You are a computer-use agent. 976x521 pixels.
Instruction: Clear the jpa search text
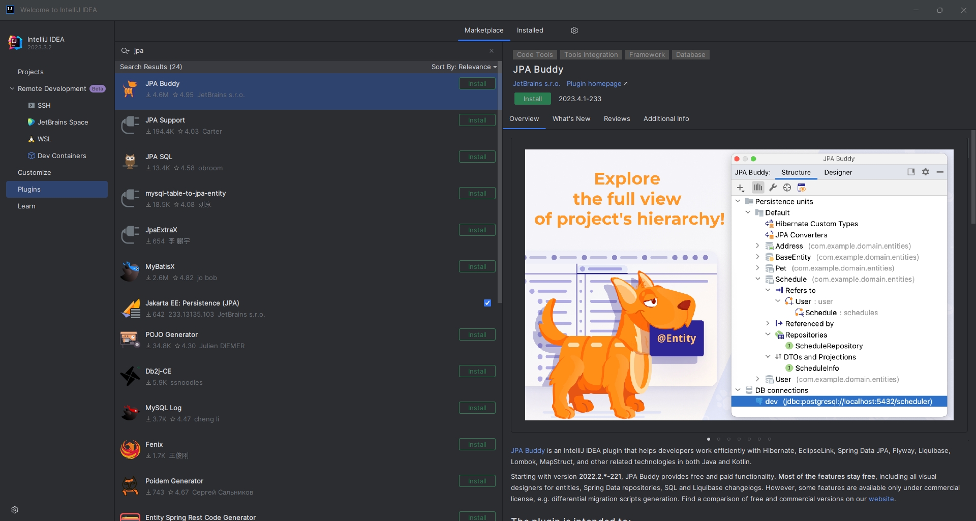pyautogui.click(x=492, y=51)
